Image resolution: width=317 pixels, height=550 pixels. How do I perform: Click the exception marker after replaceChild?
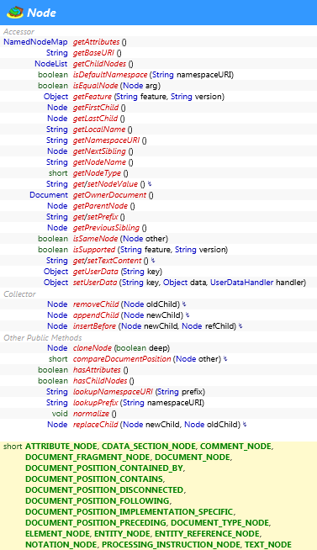pyautogui.click(x=245, y=425)
